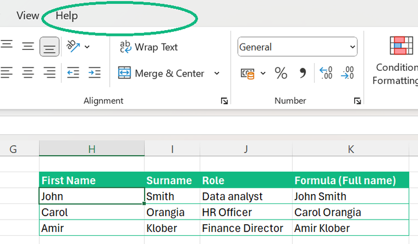Apply Comma Style
Image resolution: width=418 pixels, height=244 pixels.
tap(302, 73)
